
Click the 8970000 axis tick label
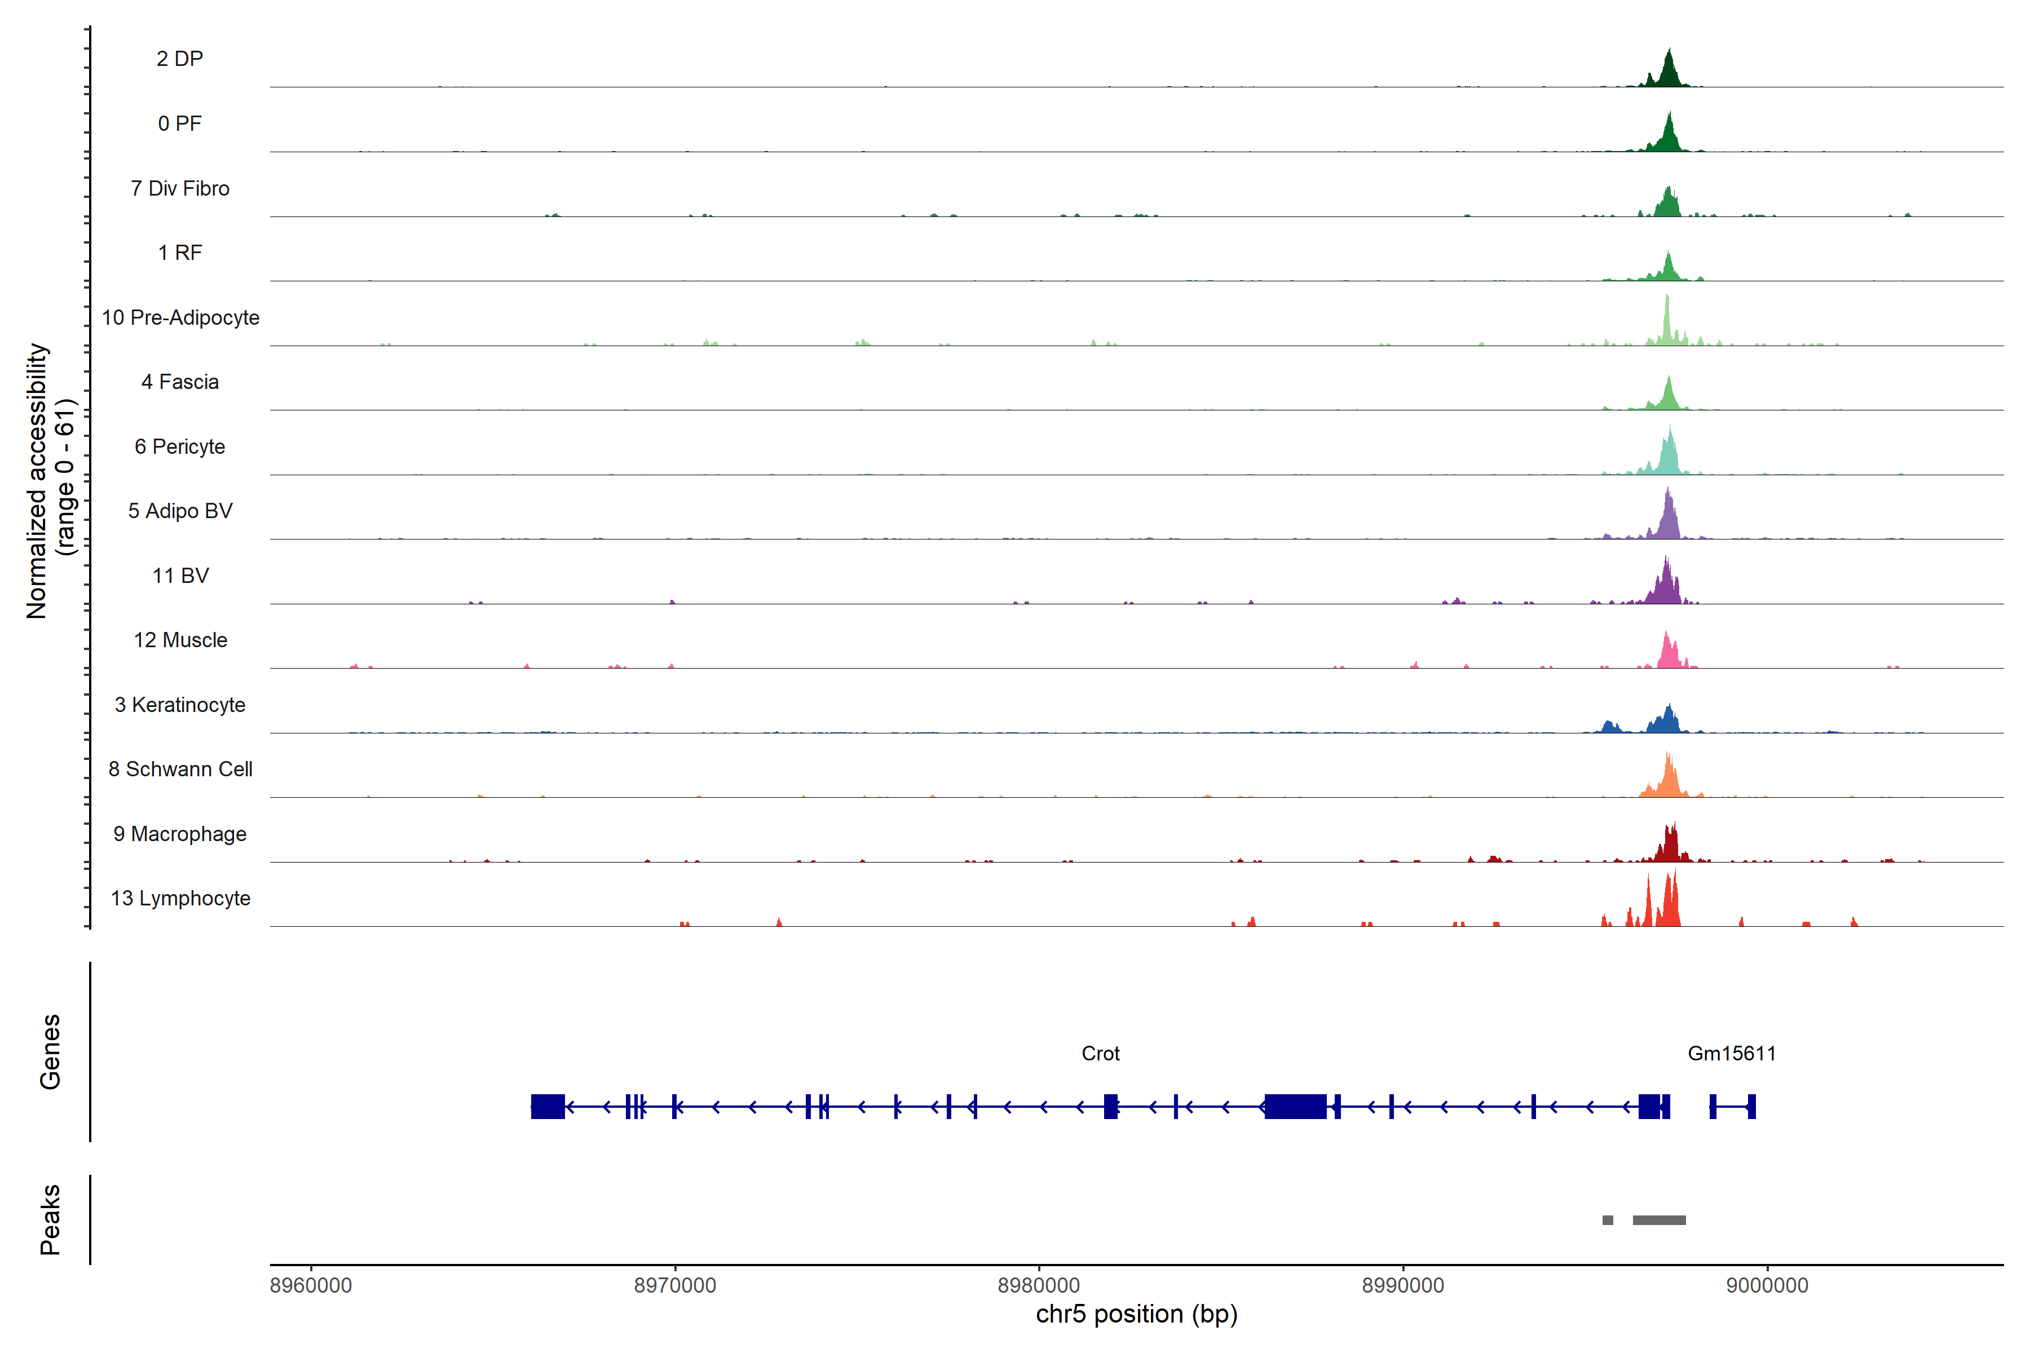[x=674, y=1286]
